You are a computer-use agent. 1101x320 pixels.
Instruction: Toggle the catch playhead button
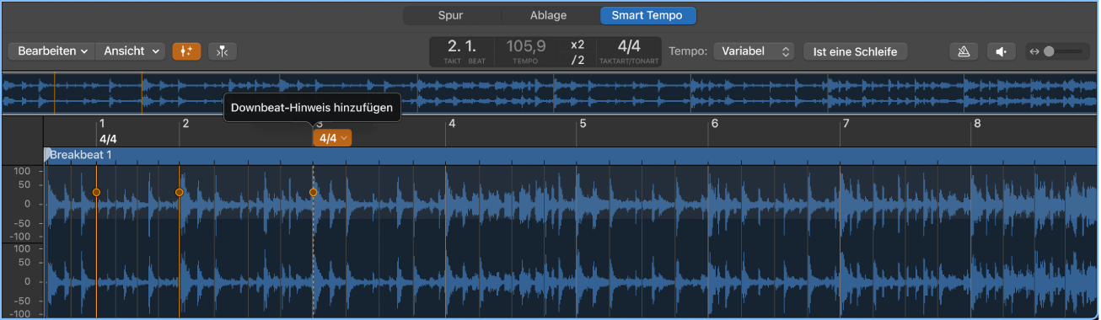click(222, 51)
